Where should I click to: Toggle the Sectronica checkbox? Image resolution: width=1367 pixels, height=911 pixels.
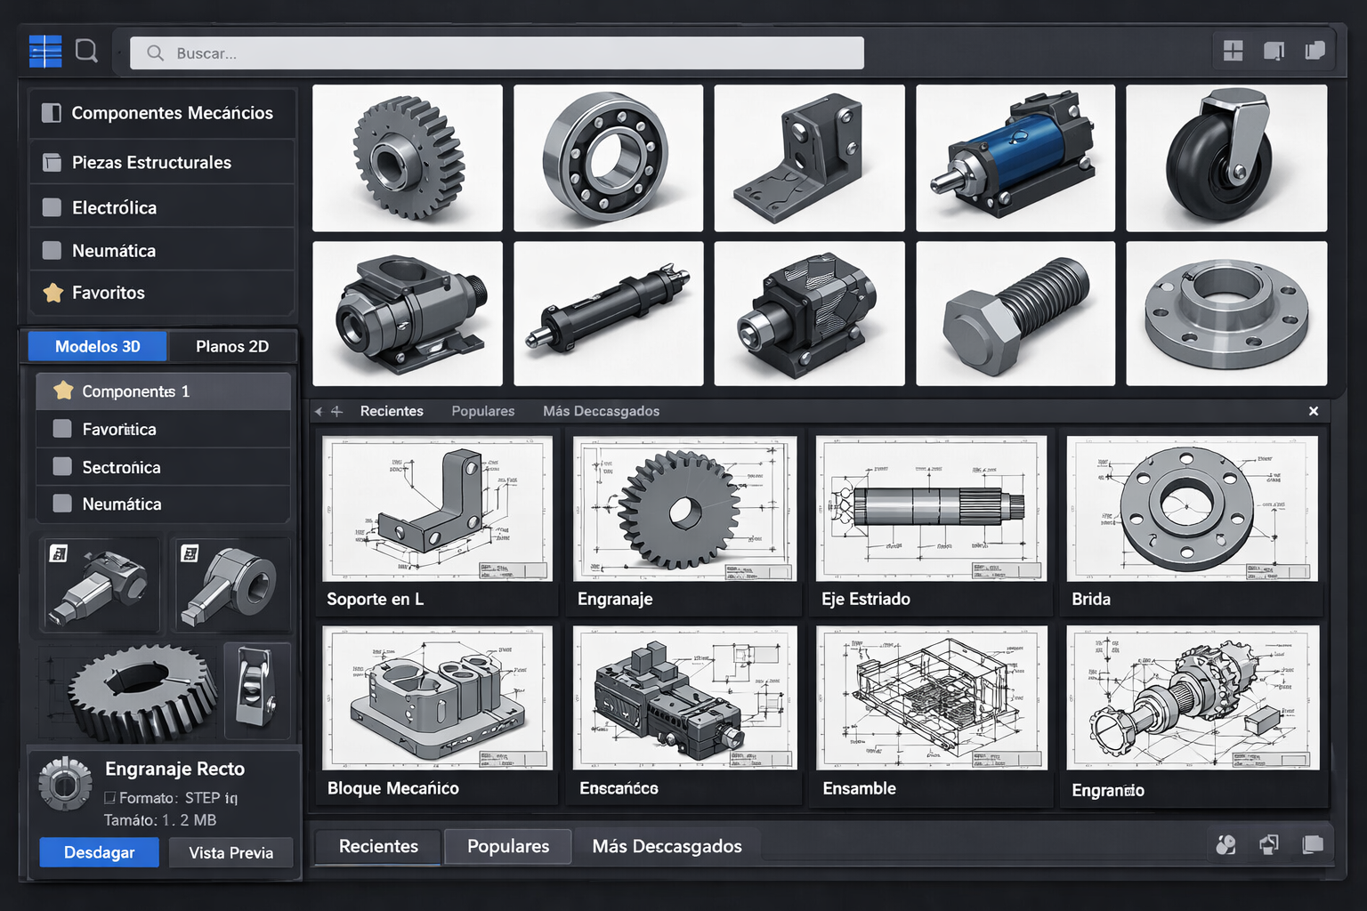click(62, 466)
